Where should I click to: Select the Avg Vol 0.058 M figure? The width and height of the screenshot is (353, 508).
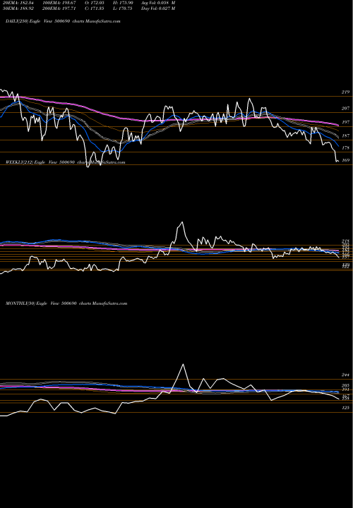(158, 3)
